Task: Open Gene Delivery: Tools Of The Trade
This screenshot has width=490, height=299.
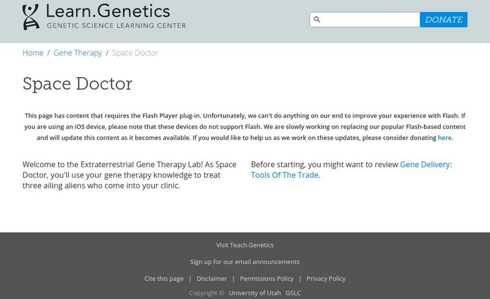Action: [426, 164]
